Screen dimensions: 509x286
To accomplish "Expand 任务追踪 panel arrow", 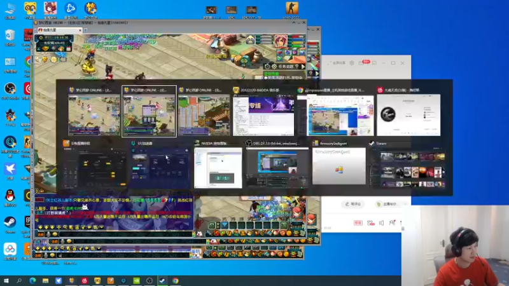I will (303, 67).
